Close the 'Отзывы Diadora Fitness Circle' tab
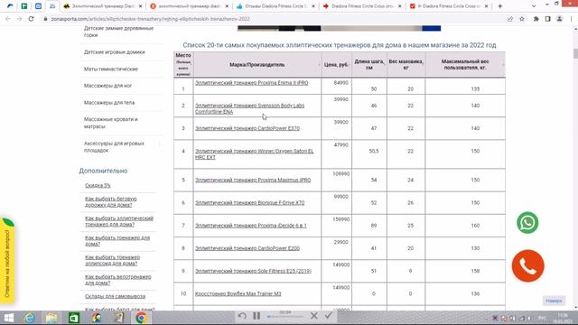This screenshot has width=578, height=325. click(313, 6)
